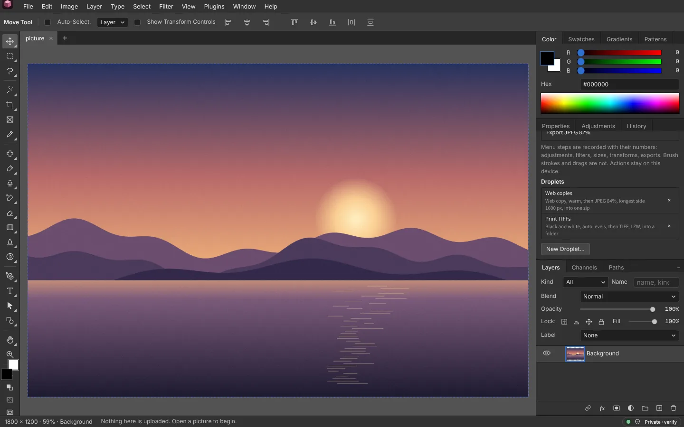Switch to the History tab
Image resolution: width=684 pixels, height=427 pixels.
pos(636,126)
